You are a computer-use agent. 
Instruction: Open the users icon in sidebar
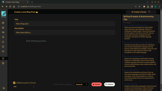click(x=3, y=37)
